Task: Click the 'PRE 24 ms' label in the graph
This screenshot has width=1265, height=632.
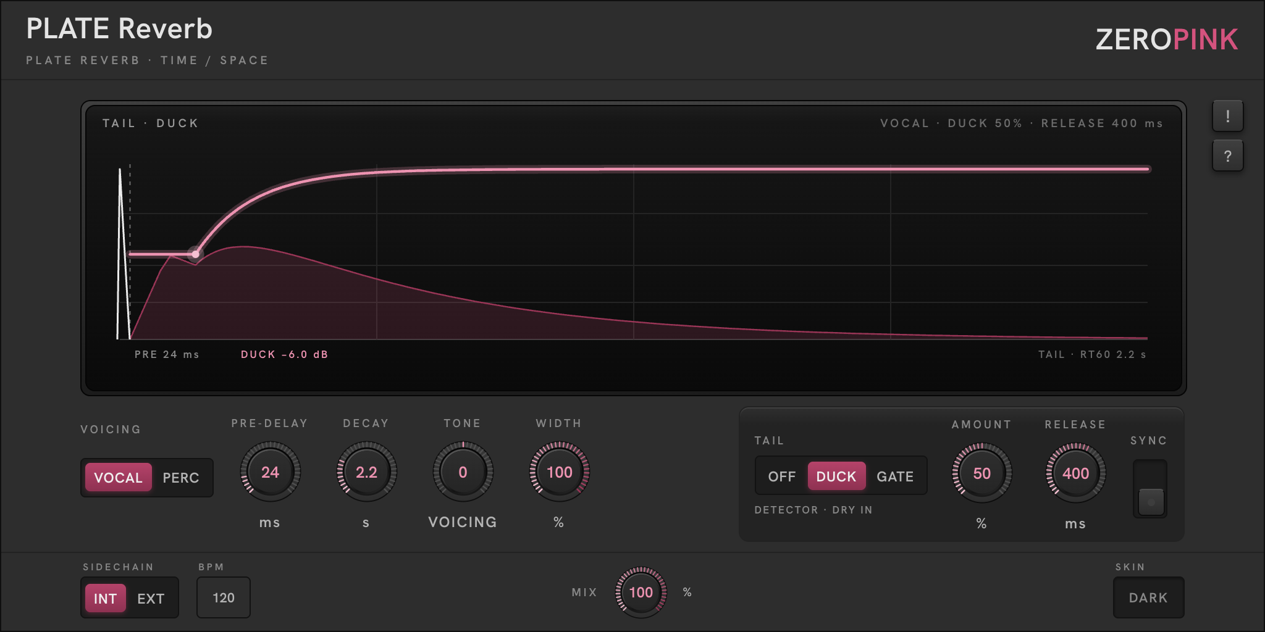Action: 167,354
